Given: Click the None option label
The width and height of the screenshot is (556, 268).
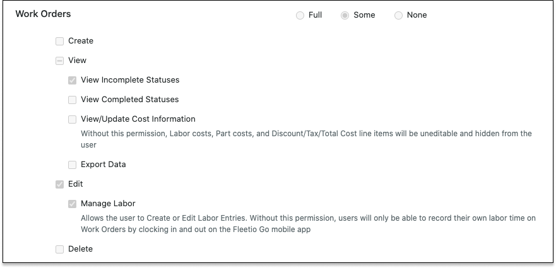Looking at the screenshot, I should tap(417, 15).
